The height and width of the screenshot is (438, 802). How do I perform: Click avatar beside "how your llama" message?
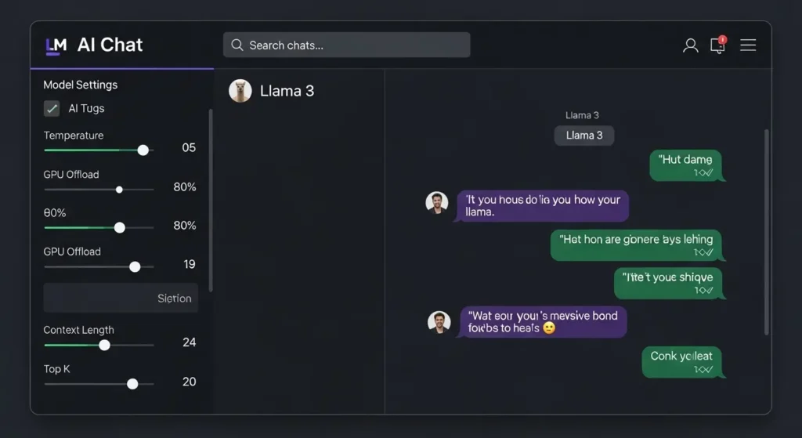coord(437,203)
